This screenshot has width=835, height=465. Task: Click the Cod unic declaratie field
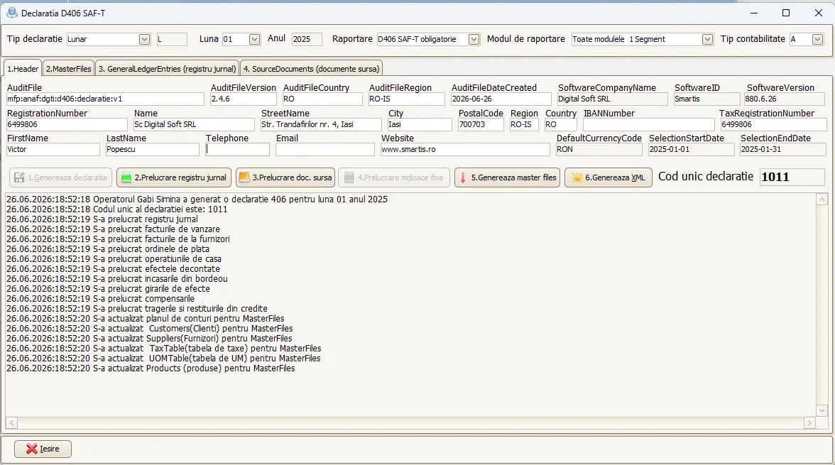792,177
